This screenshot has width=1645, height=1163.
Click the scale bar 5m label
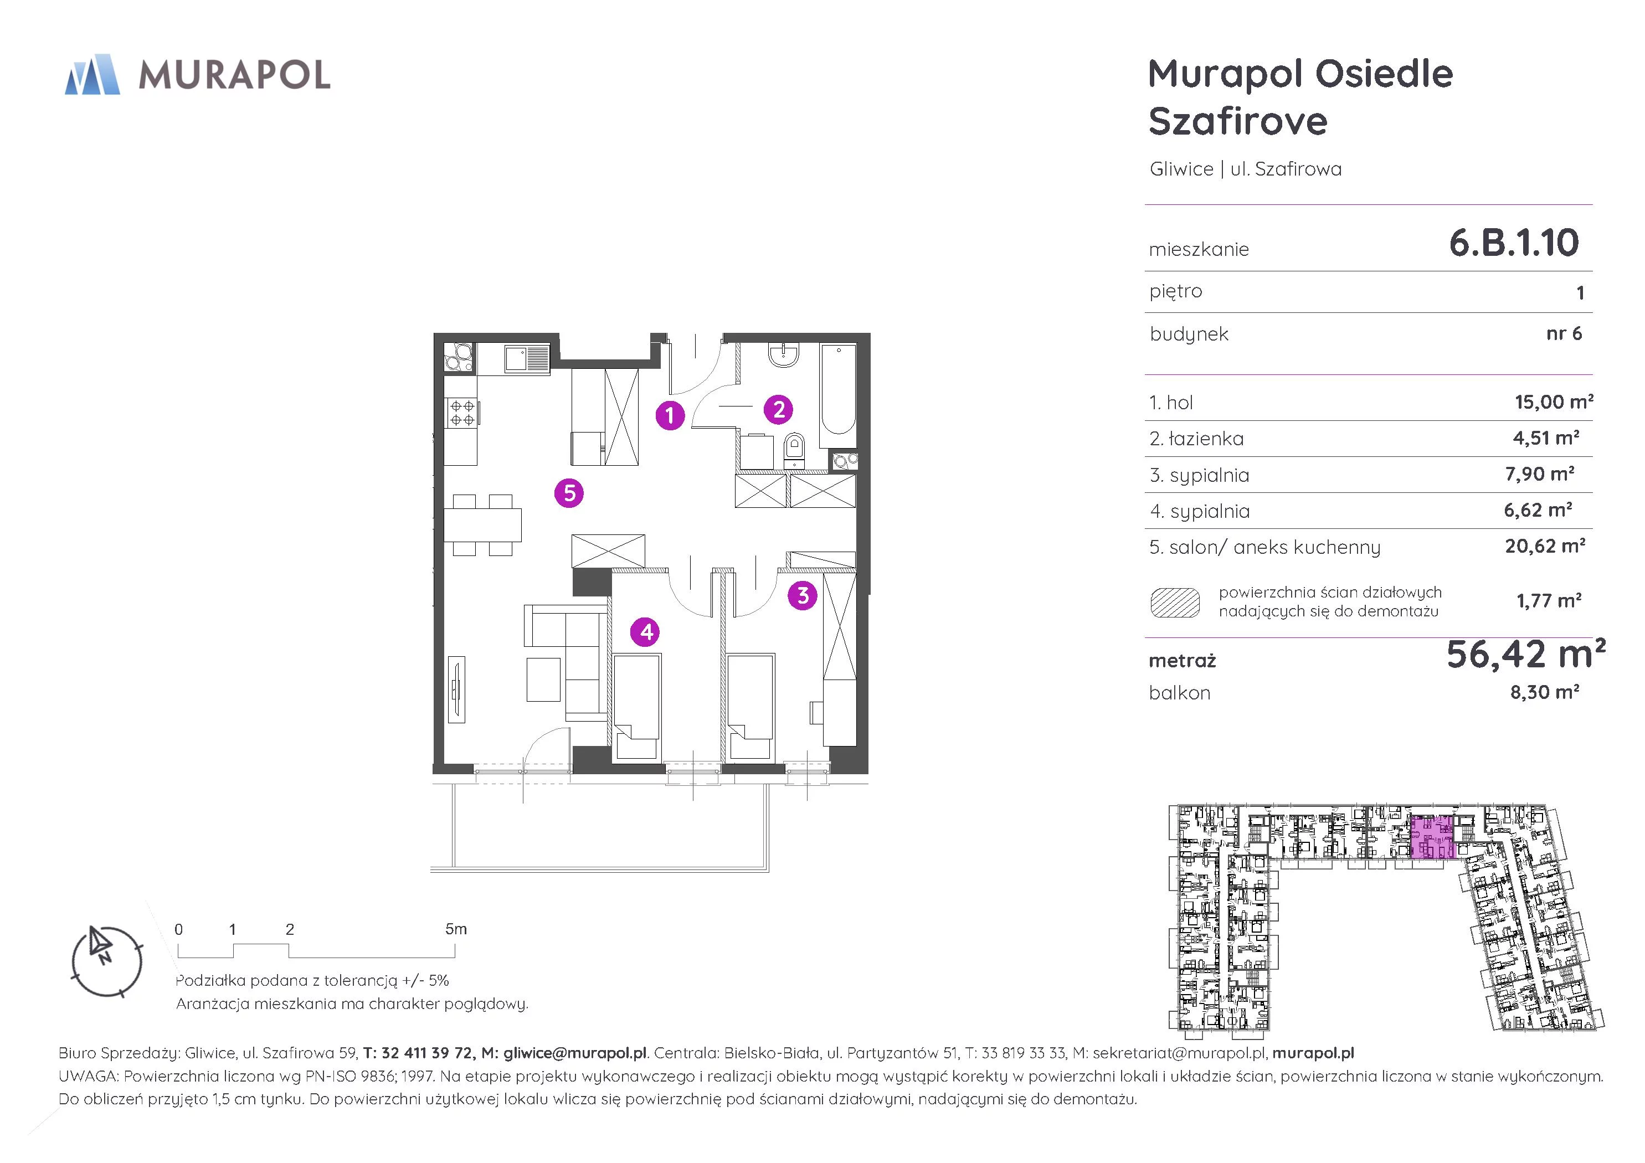pos(456,929)
